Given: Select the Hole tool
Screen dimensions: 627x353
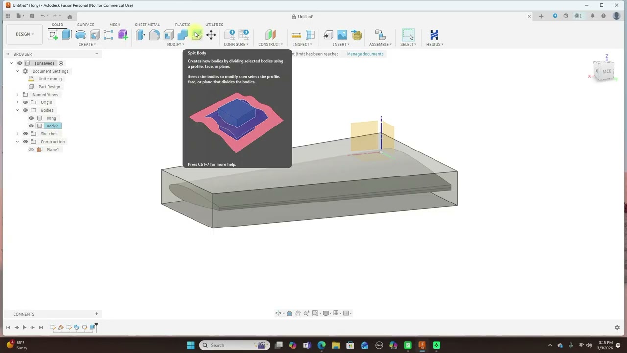Looking at the screenshot, I should [95, 35].
